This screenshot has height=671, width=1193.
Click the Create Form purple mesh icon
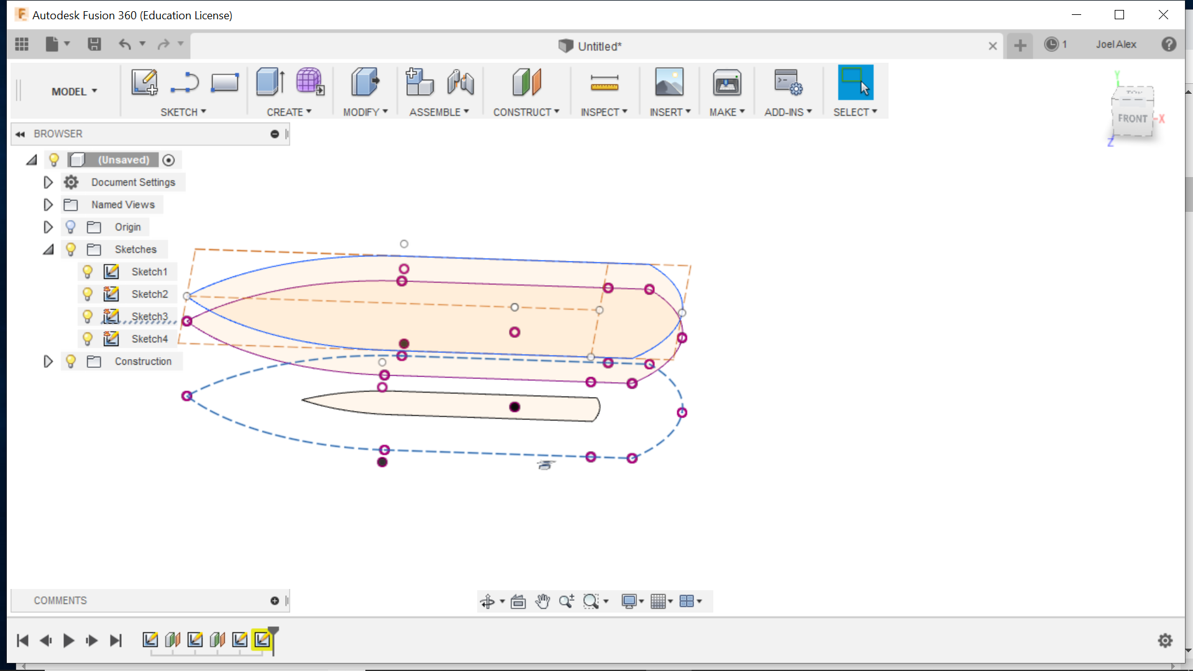pos(309,82)
